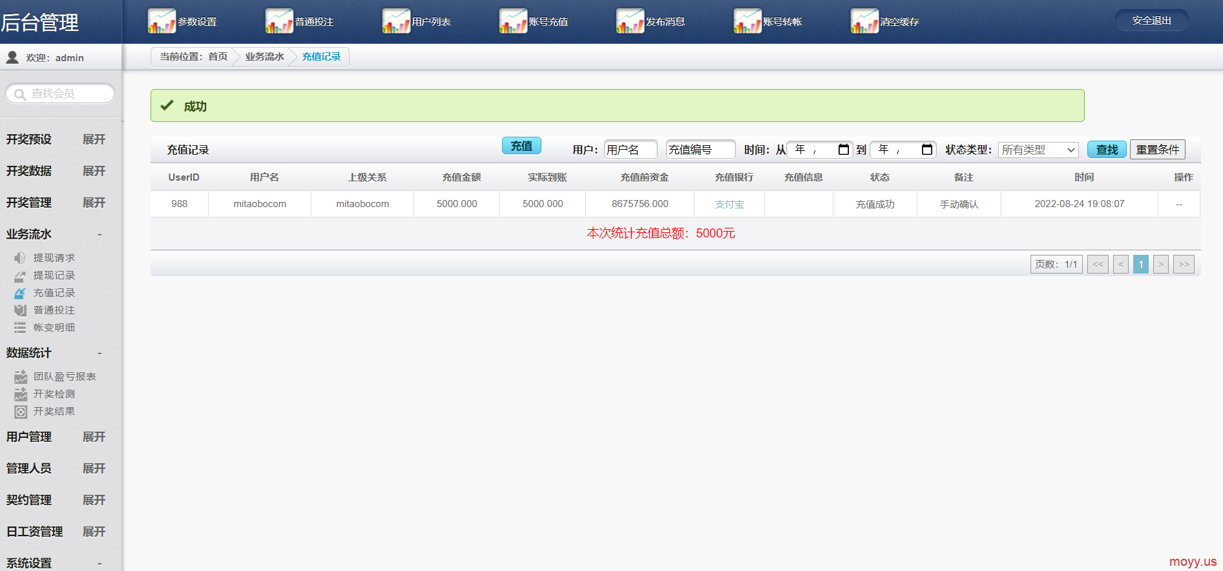This screenshot has width=1223, height=571.
Task: Open the 发布消息 chart icon
Action: click(630, 21)
